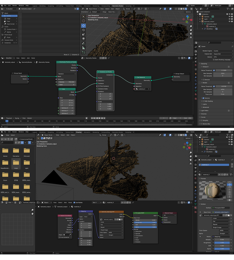Select the Measure tool in top viewport

pos(84,48)
